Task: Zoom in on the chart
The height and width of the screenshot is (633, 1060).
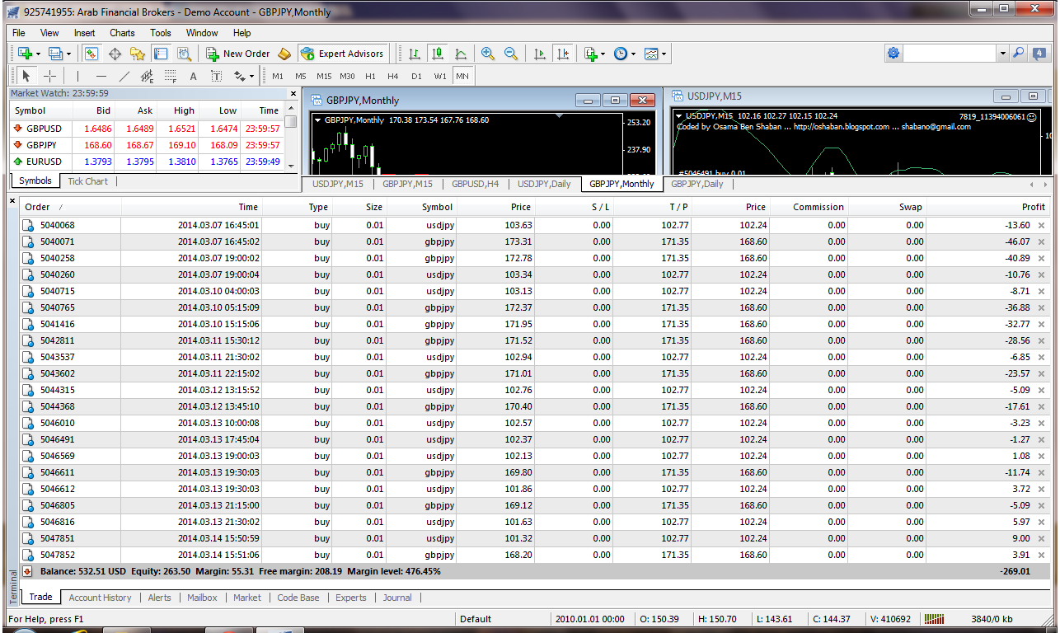Action: tap(488, 54)
